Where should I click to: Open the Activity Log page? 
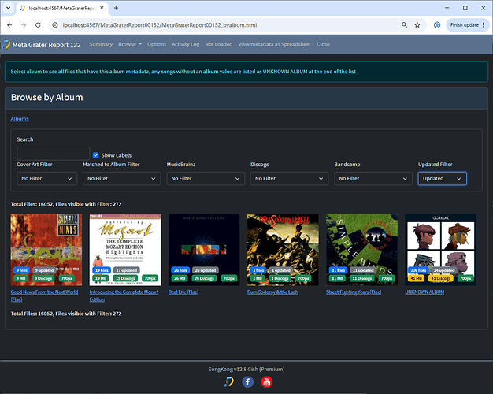point(186,44)
